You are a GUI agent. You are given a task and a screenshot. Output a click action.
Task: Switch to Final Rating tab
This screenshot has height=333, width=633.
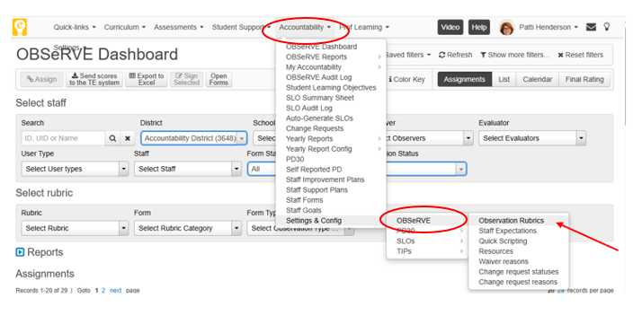(584, 79)
